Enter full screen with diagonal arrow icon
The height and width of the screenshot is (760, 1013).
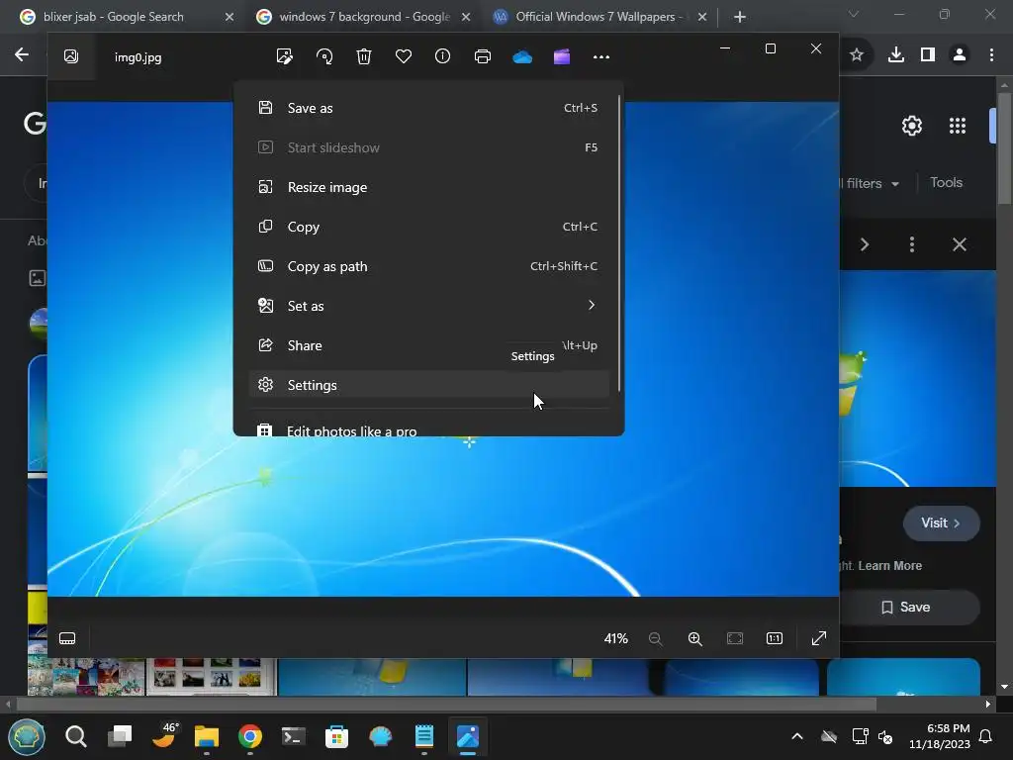pos(819,638)
